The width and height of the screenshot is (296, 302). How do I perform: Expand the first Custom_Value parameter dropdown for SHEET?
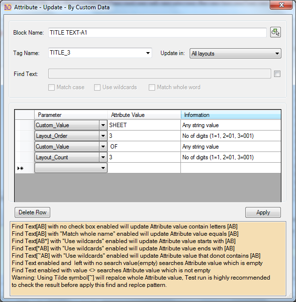(x=103, y=125)
